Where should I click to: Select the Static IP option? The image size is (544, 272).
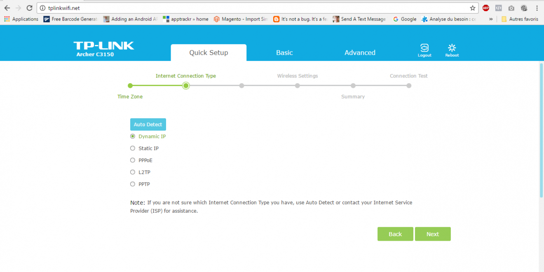[x=133, y=148]
